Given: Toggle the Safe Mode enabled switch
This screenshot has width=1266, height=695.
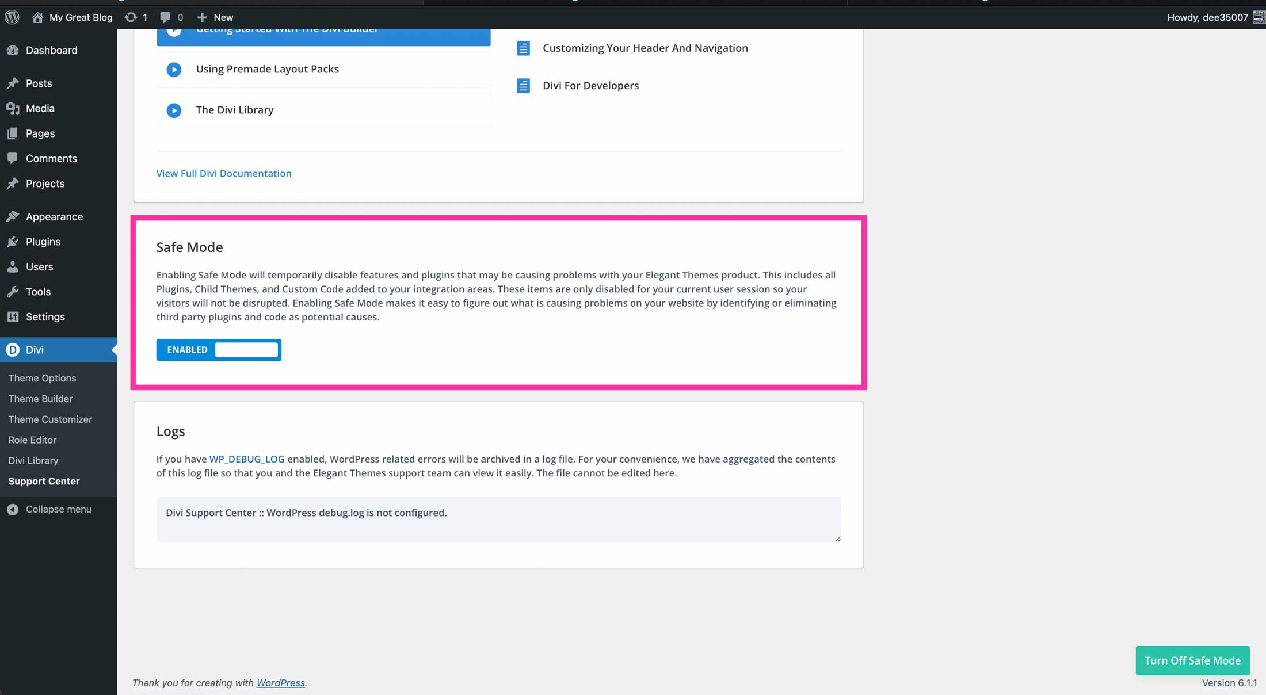Looking at the screenshot, I should (218, 349).
